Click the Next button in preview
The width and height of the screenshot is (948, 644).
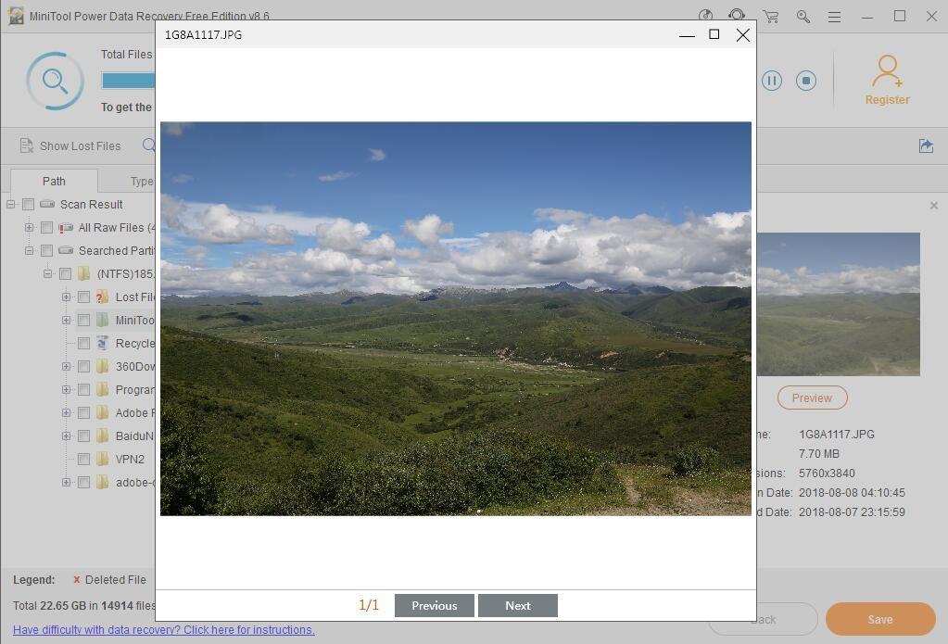pos(517,606)
